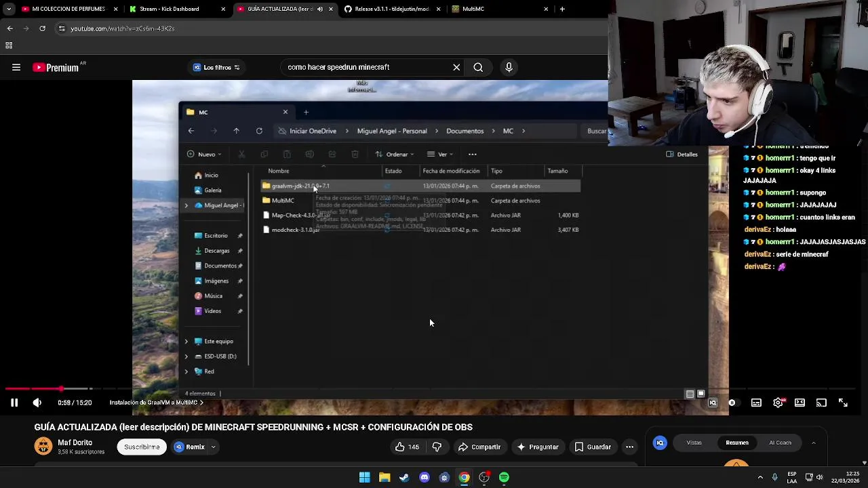Open chapter Instalación de GraalVM a MultiMC
The width and height of the screenshot is (868, 488).
(156, 403)
